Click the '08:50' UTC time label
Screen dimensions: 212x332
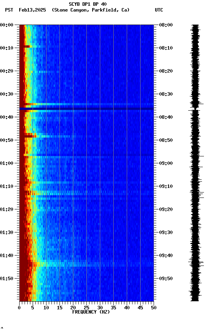tap(166, 140)
